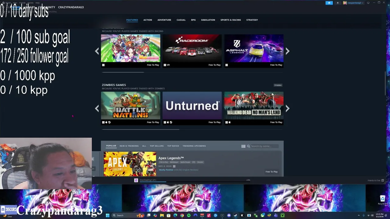This screenshot has height=219, width=390.
Task: Open Copilot from the taskbar
Action: tap(155, 215)
